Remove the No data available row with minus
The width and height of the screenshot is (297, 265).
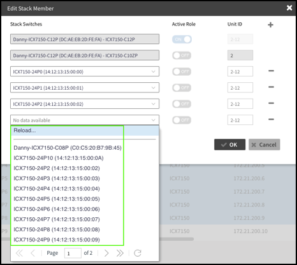(271, 119)
